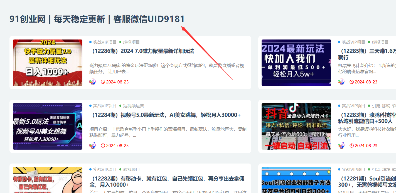Open the 2024最新玩法 快加入我们 thumbnail
Image resolution: width=396 pixels, height=193 pixels.
[296, 63]
